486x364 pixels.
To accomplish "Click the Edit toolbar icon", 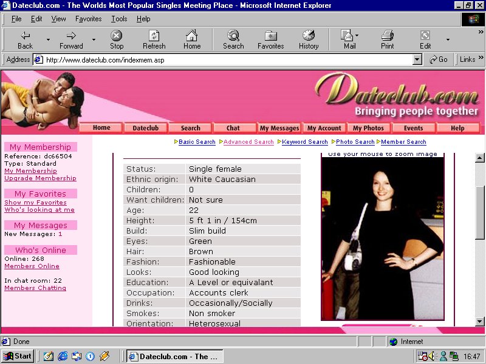I will point(425,40).
